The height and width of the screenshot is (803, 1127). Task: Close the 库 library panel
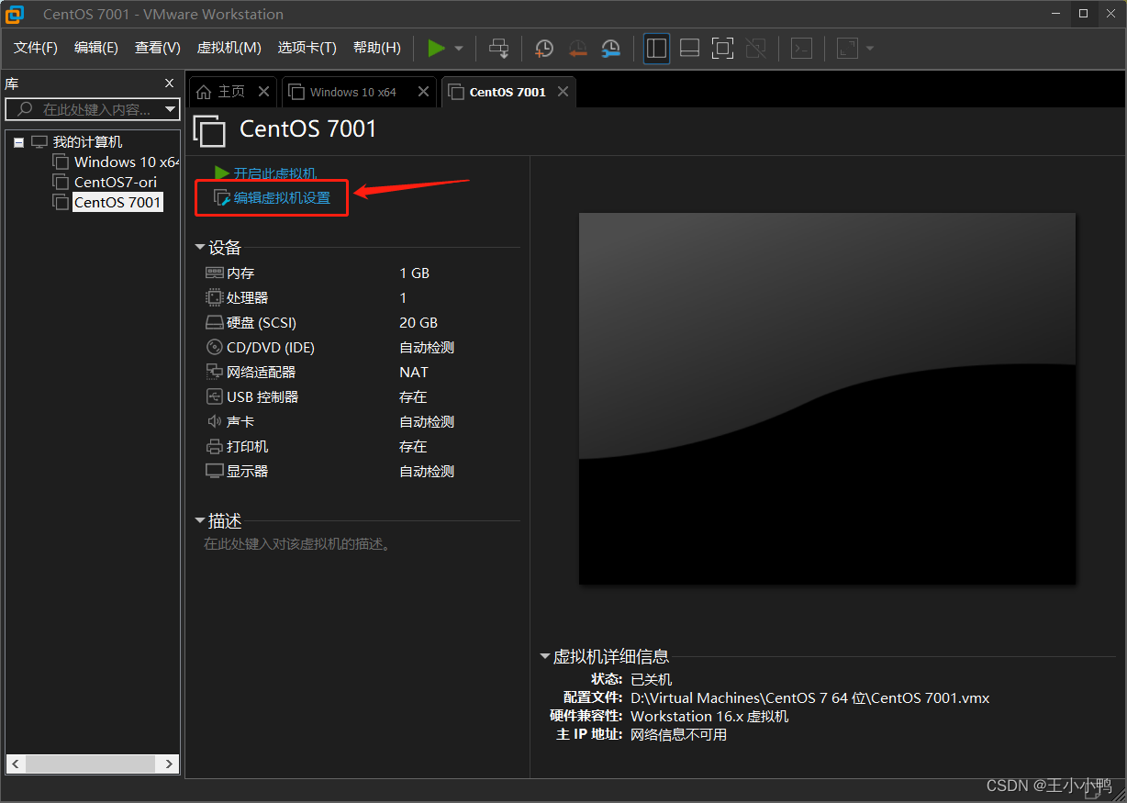click(169, 84)
